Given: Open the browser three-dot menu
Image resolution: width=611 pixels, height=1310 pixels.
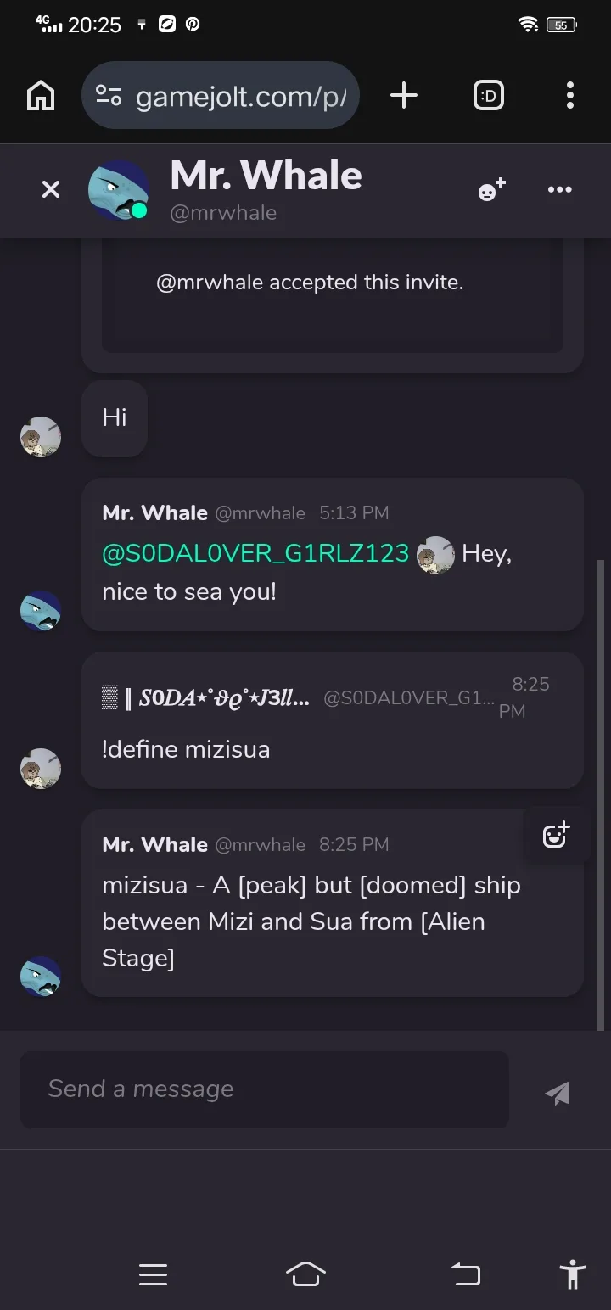Looking at the screenshot, I should point(569,96).
